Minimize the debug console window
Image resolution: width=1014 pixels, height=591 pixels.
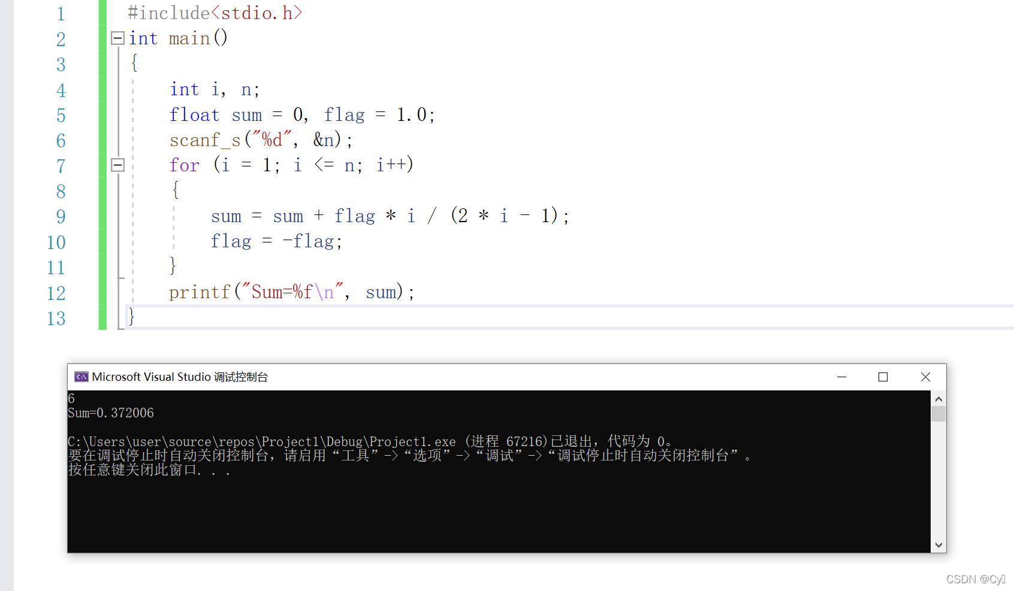click(x=841, y=377)
